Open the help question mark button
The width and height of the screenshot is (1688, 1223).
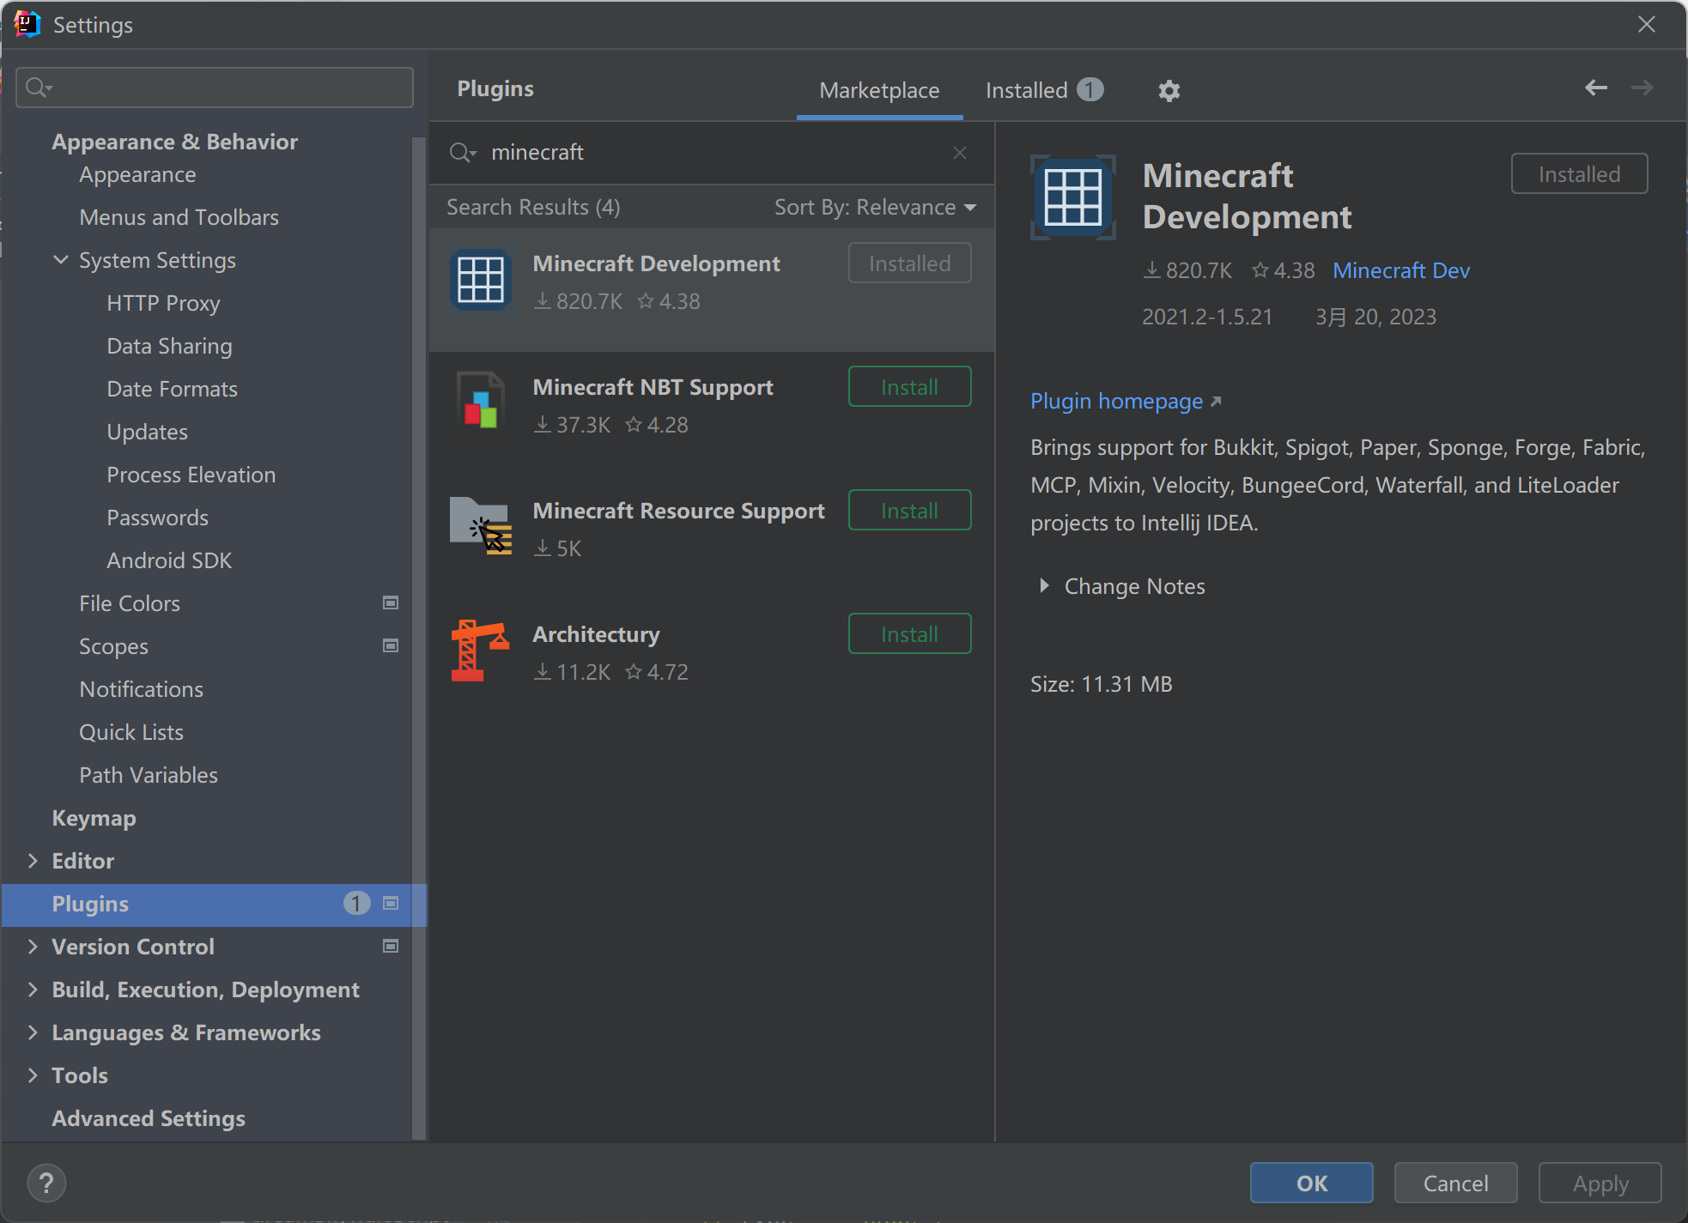pos(46,1184)
